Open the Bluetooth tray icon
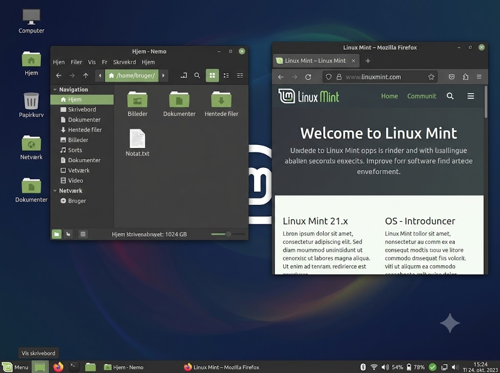 point(363,367)
